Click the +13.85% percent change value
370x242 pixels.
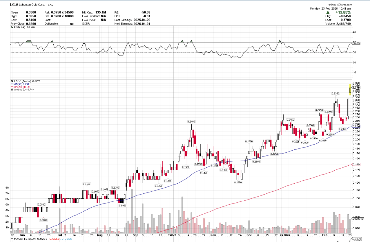[x=342, y=12]
